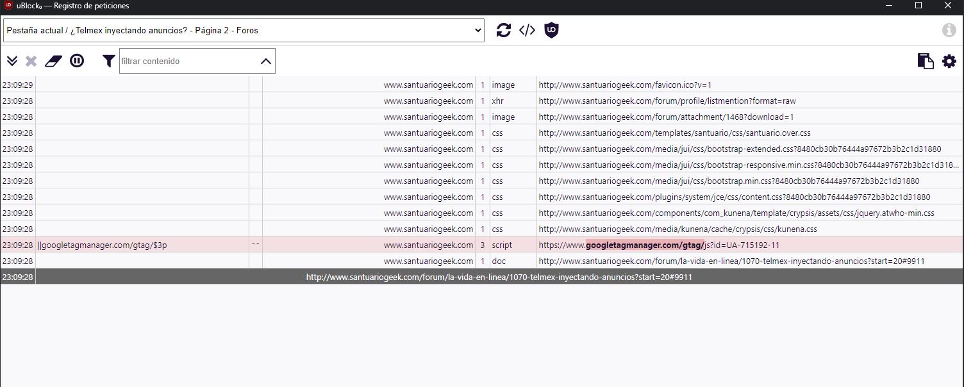
Task: Select the dark page navigation header row
Action: tap(499, 277)
